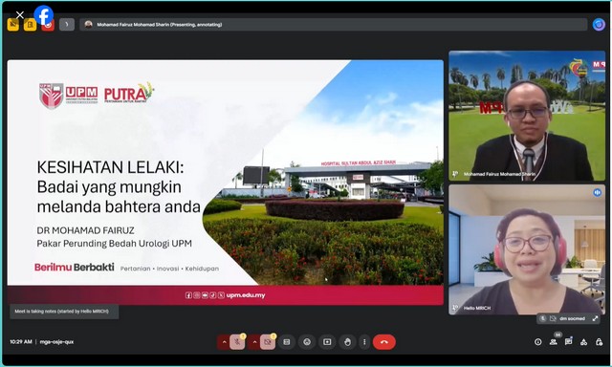Image resolution: width=612 pixels, height=367 pixels.
Task: Send an emoji reaction
Action: point(307,342)
